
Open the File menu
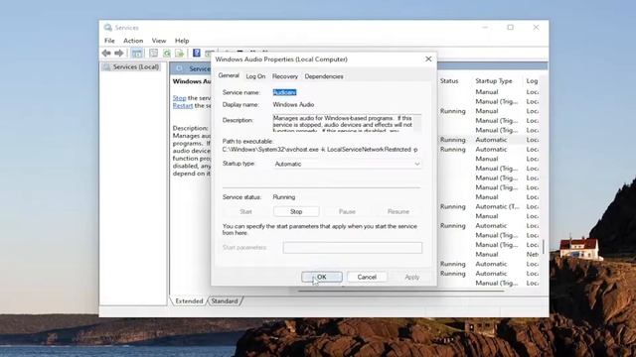109,41
